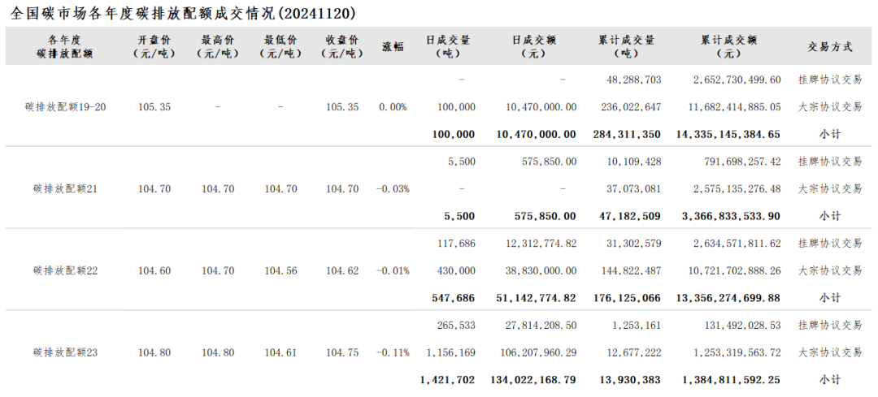
Task: Click the 日成交量 column header
Action: [x=448, y=46]
